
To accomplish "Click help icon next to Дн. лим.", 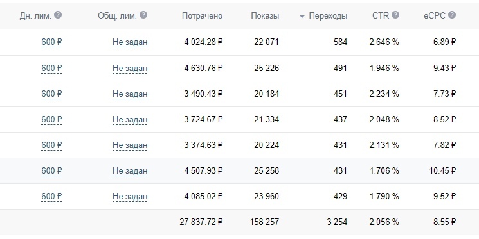I will [x=58, y=15].
